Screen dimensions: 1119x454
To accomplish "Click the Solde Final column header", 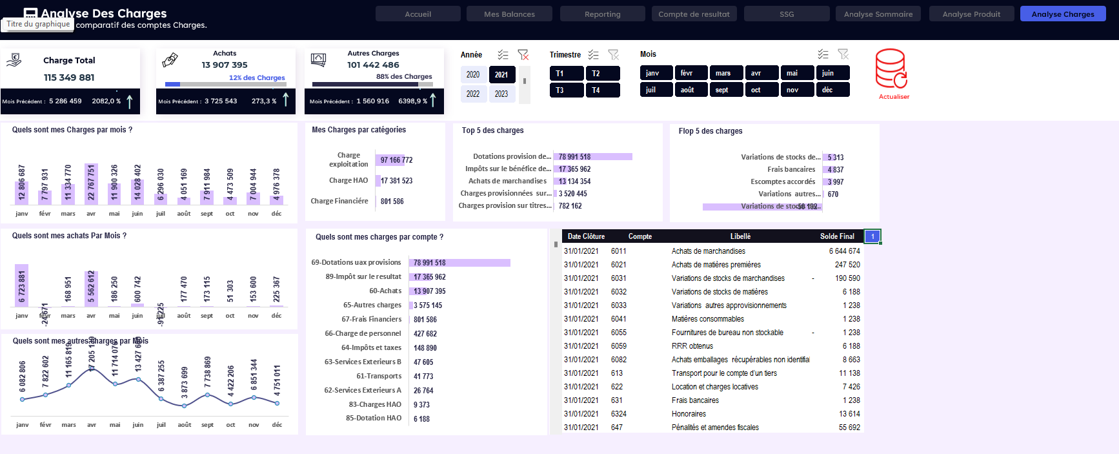I will pyautogui.click(x=837, y=236).
